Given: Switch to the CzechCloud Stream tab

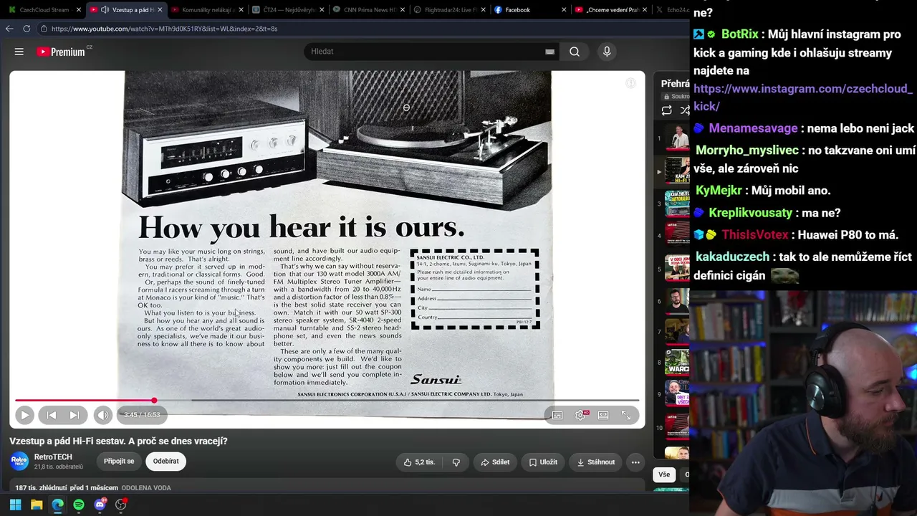Looking at the screenshot, I should tap(43, 10).
